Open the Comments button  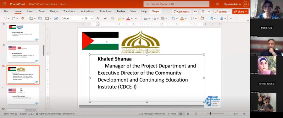(x=181, y=12)
